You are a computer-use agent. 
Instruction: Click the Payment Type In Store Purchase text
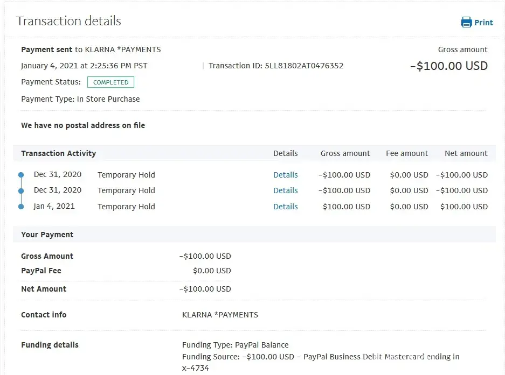click(80, 99)
